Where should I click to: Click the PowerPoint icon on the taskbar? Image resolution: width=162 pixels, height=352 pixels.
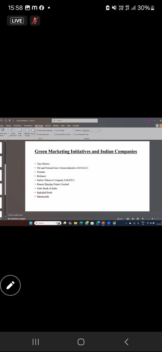[x=103, y=223]
